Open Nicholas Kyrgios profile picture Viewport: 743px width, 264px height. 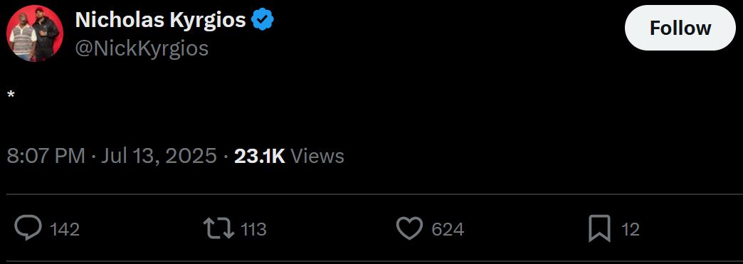coord(35,33)
